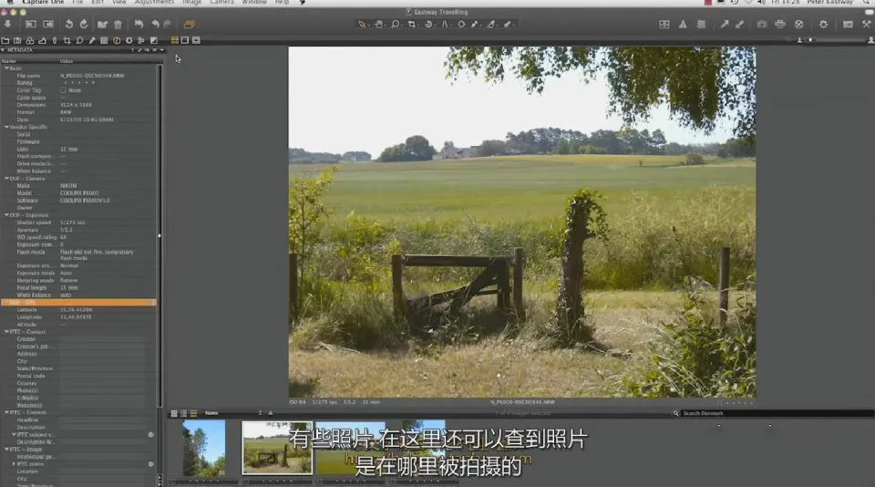
Task: Open the Adjustments menu
Action: click(x=154, y=3)
